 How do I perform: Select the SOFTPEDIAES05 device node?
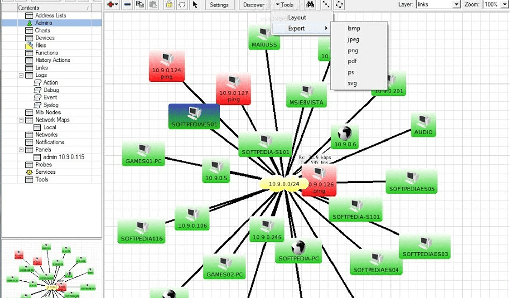(412, 182)
